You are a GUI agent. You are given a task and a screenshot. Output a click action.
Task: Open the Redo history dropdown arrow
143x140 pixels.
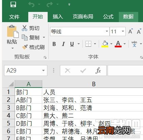[58, 4]
